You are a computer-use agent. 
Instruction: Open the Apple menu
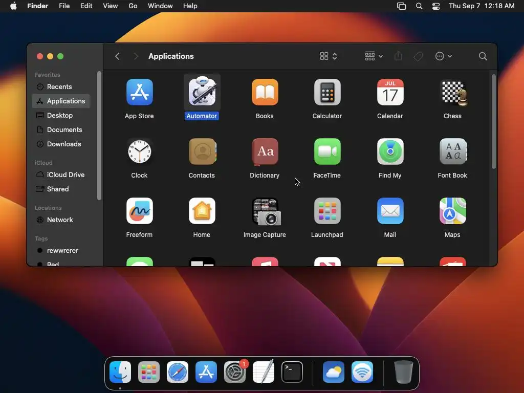coord(13,6)
